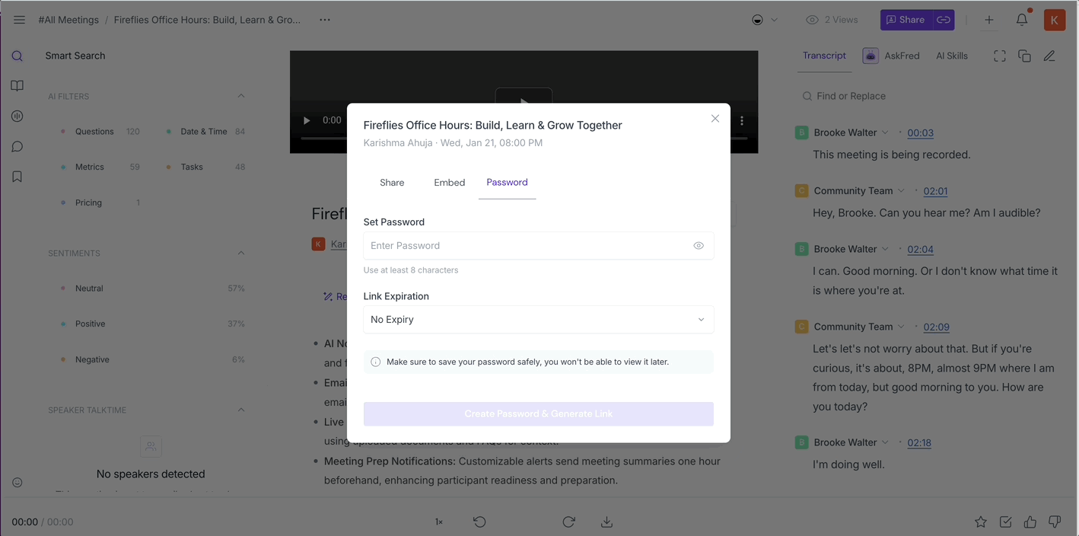The image size is (1079, 536).
Task: Jump to timestamp 02:09
Action: [937, 327]
